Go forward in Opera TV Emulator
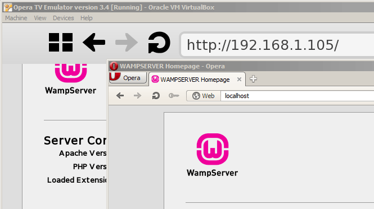 pos(127,43)
